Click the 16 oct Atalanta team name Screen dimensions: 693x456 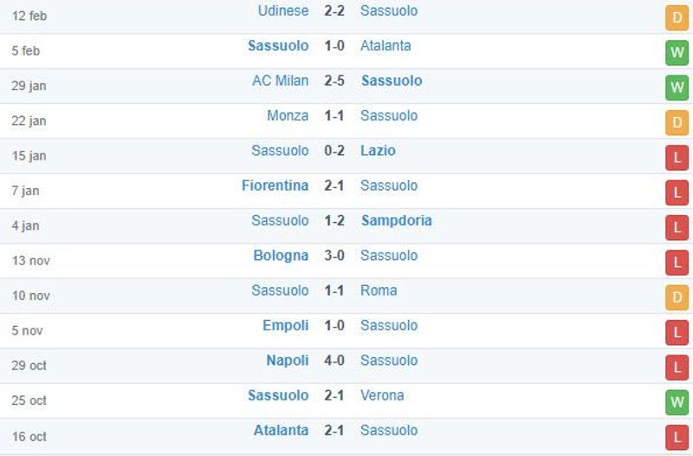coord(281,430)
